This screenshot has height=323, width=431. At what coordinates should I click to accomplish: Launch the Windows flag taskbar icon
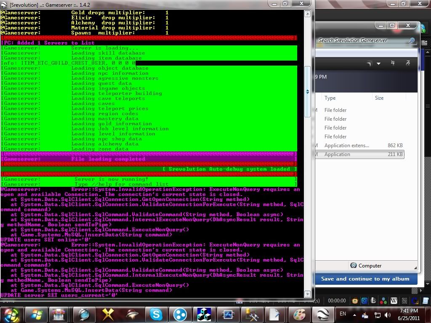pos(36,315)
